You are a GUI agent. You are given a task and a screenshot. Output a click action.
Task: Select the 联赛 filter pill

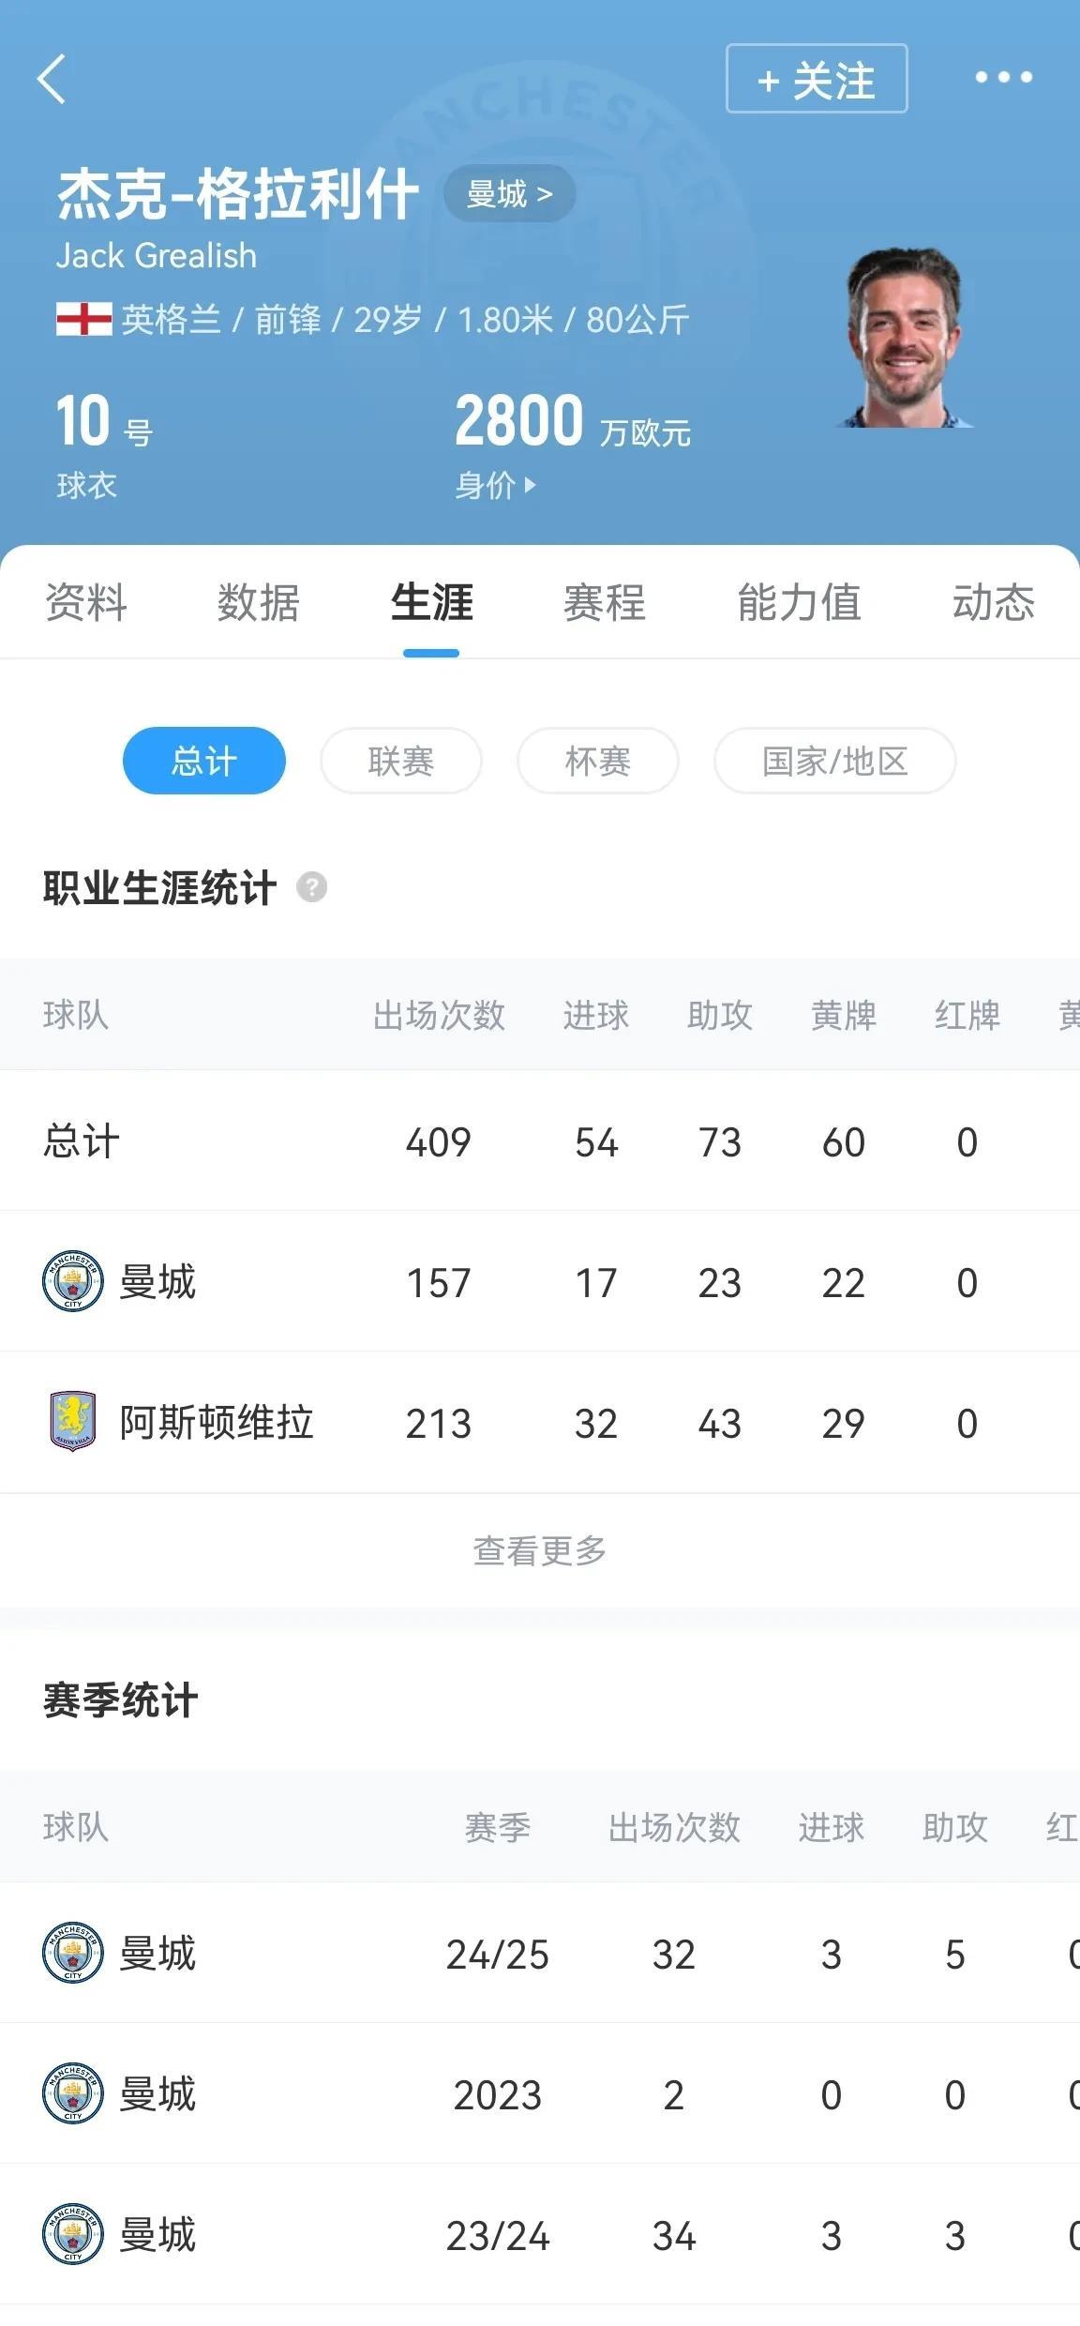tap(401, 761)
